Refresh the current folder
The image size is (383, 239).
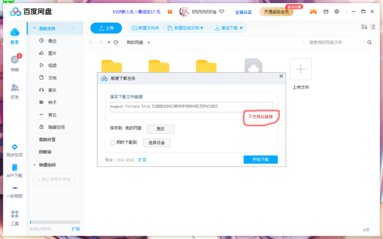116,42
